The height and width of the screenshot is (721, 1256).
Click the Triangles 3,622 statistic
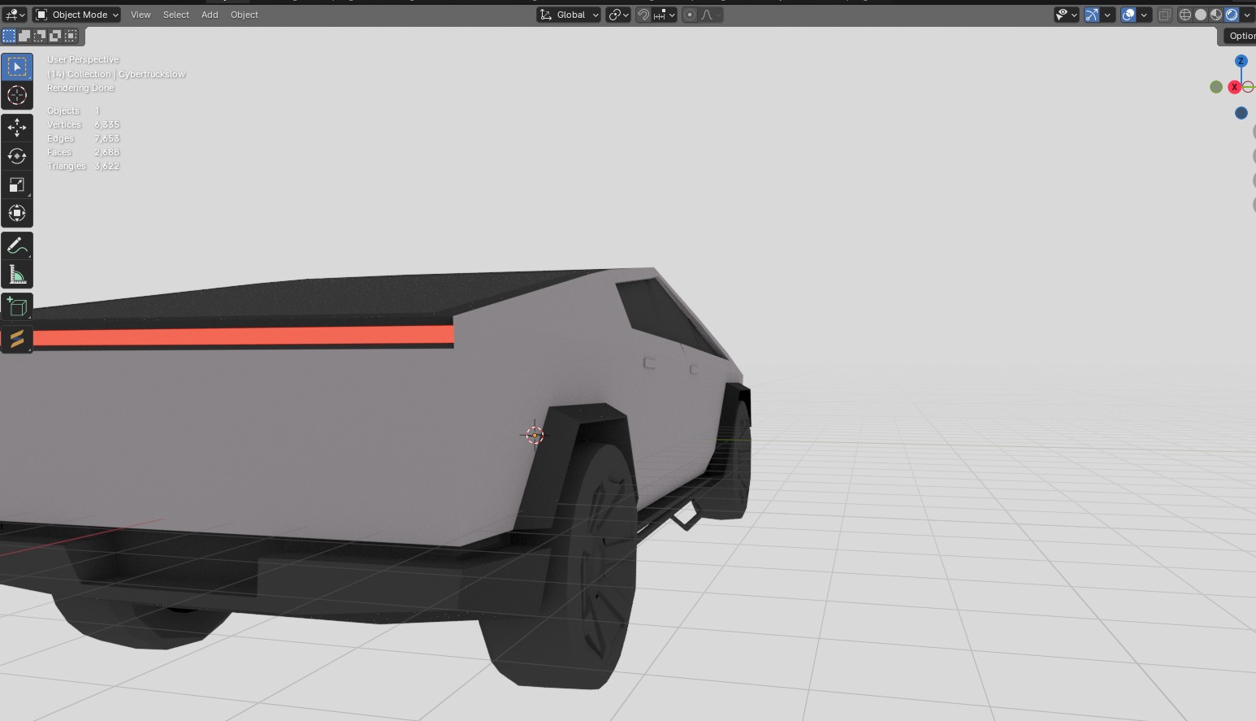pos(83,166)
